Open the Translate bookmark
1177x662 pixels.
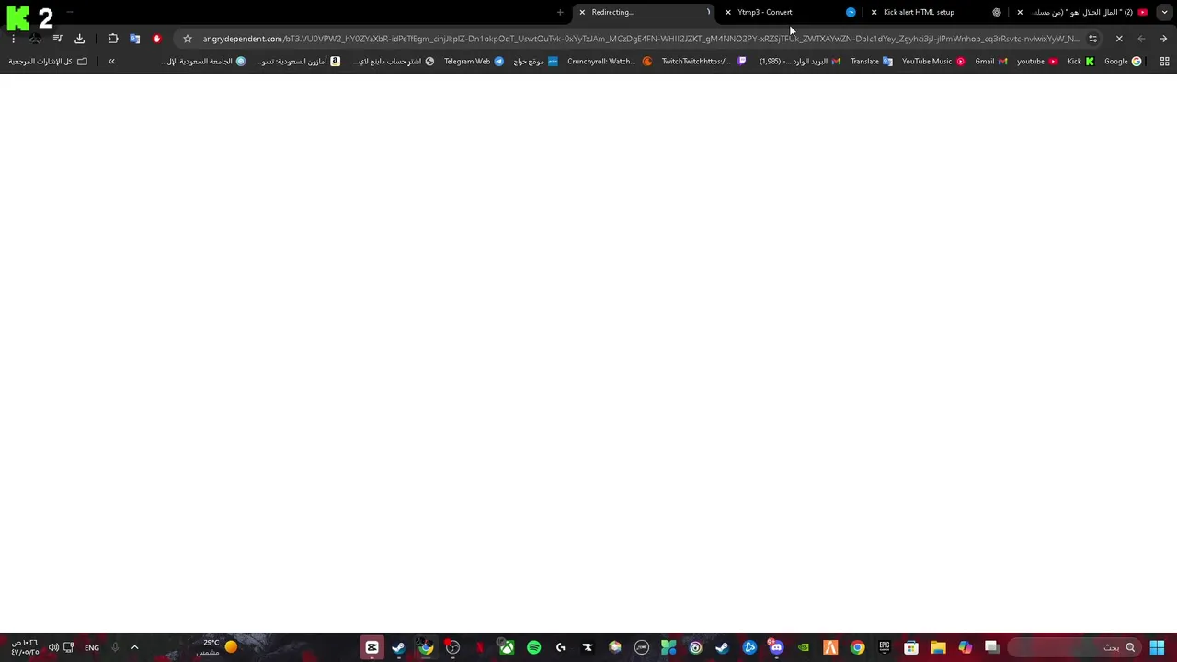click(x=871, y=62)
